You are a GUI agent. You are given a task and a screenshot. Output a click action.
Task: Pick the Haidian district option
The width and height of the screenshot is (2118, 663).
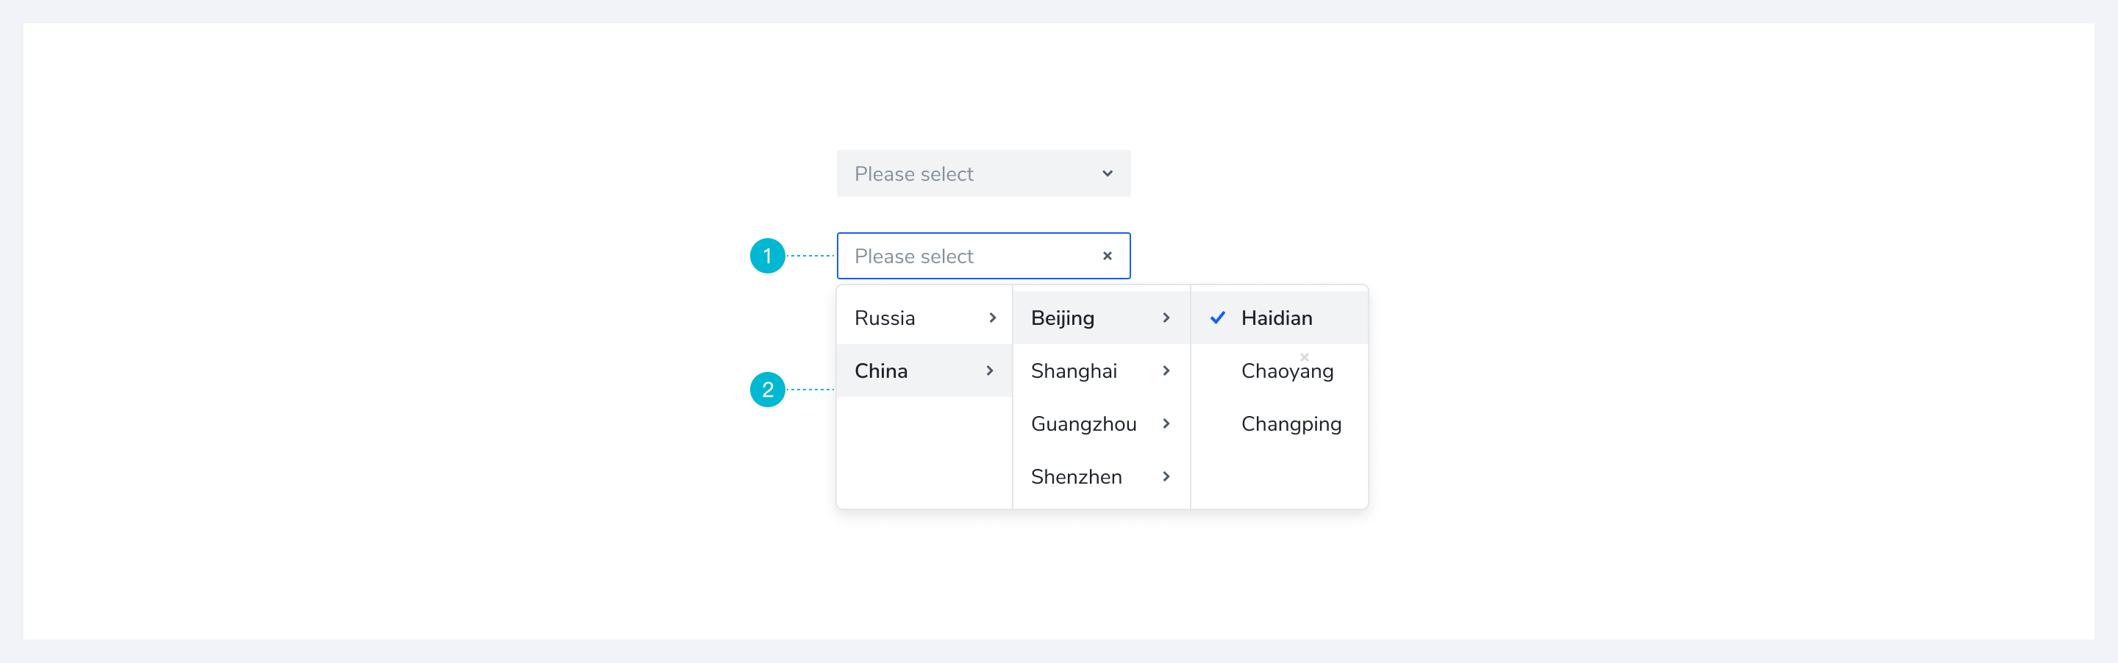point(1276,318)
